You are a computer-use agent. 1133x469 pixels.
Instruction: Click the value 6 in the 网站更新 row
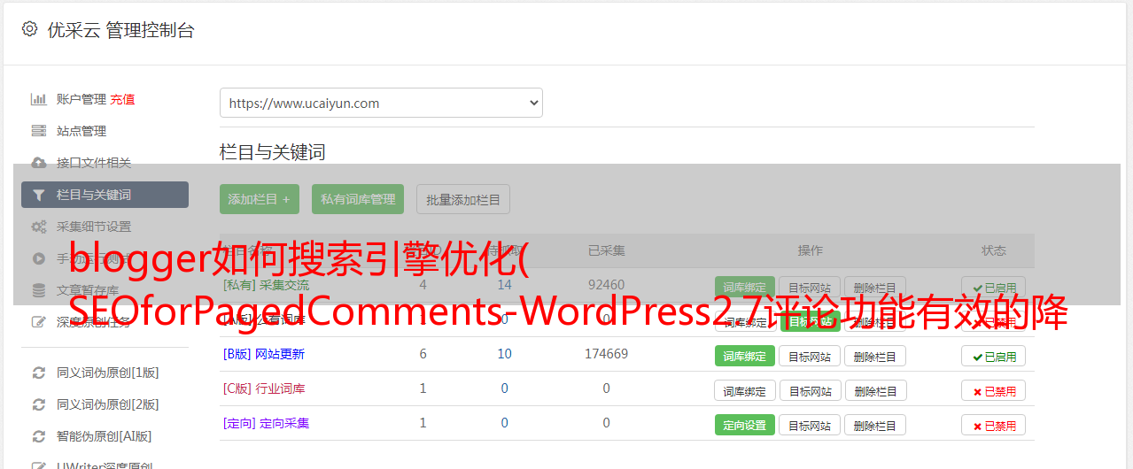(x=423, y=354)
